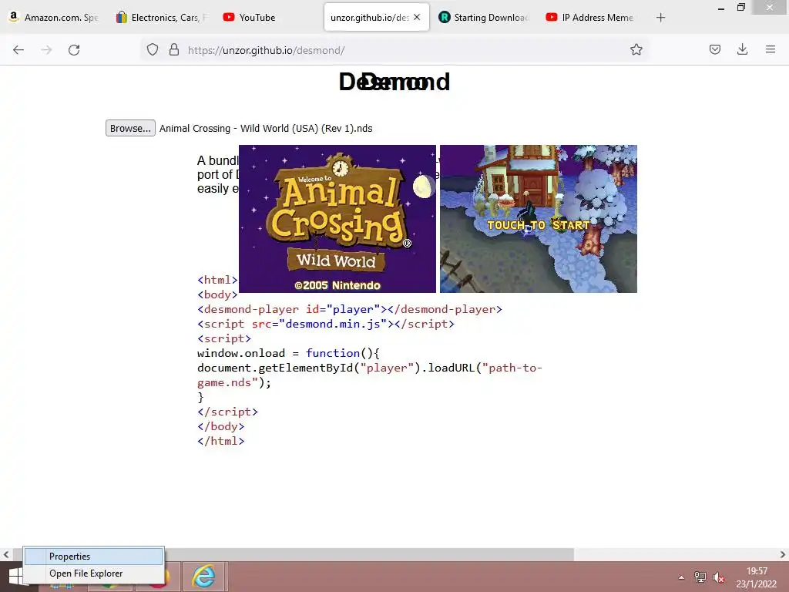Screen dimensions: 789x592
Task: Launch Internet Explorer from the taskbar
Action: tap(203, 577)
